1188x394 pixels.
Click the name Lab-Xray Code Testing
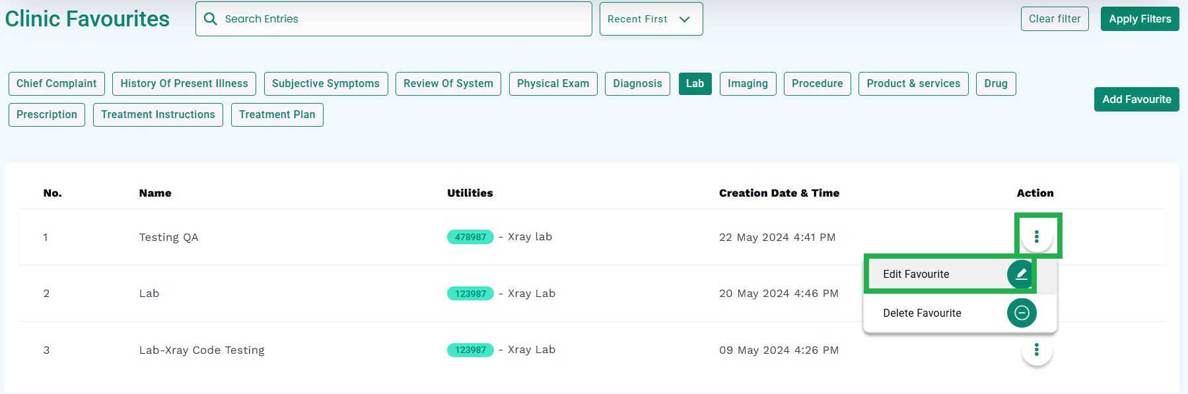coord(202,350)
